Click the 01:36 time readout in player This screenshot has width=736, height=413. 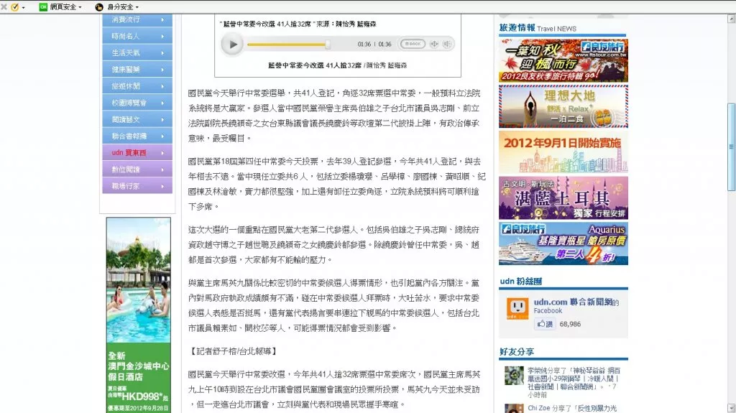pyautogui.click(x=374, y=44)
